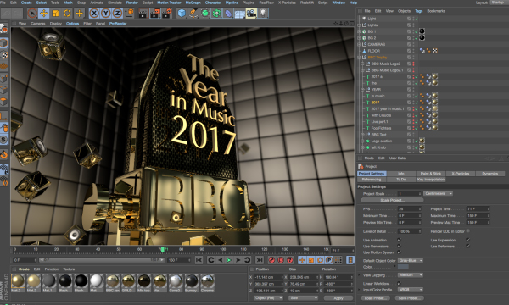Open the viewport Cameras menu
The width and height of the screenshot is (509, 305).
pyautogui.click(x=38, y=24)
